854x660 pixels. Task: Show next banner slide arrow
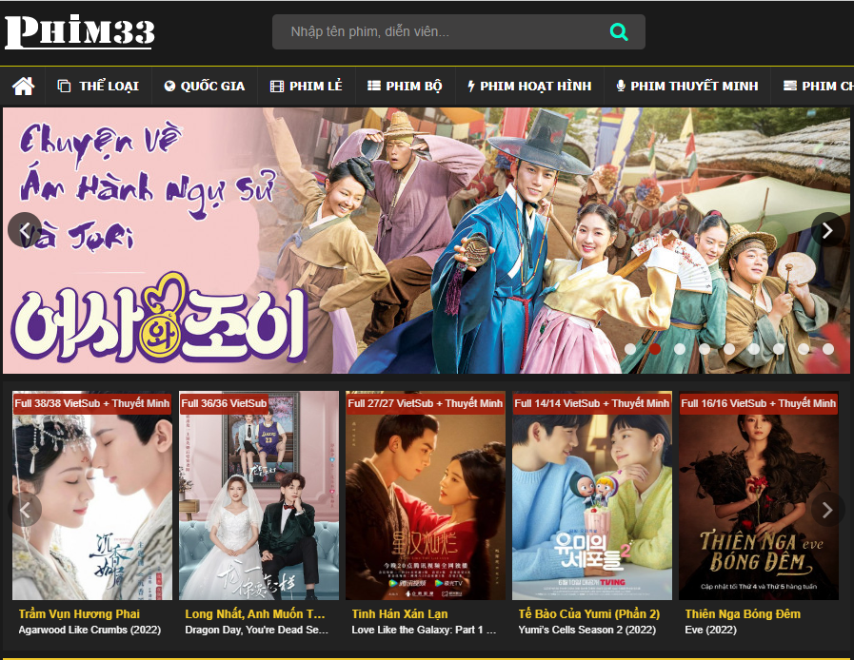828,229
